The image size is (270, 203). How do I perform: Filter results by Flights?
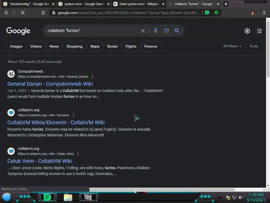(131, 46)
